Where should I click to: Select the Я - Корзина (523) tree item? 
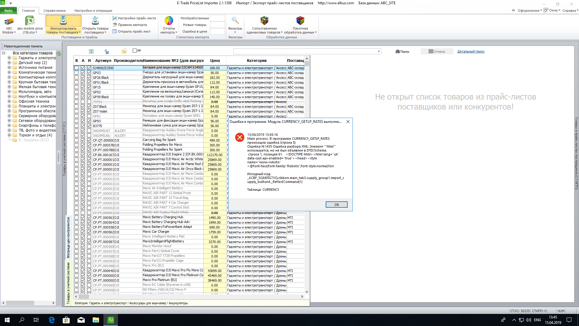[33, 140]
